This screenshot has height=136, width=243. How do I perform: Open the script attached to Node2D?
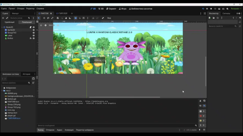(31, 27)
